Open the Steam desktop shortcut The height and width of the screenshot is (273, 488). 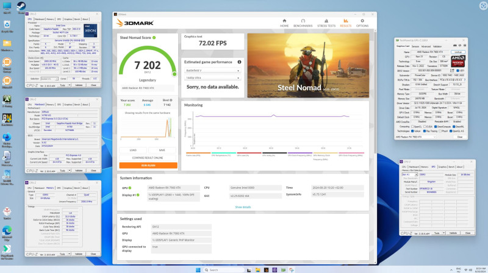21,6
